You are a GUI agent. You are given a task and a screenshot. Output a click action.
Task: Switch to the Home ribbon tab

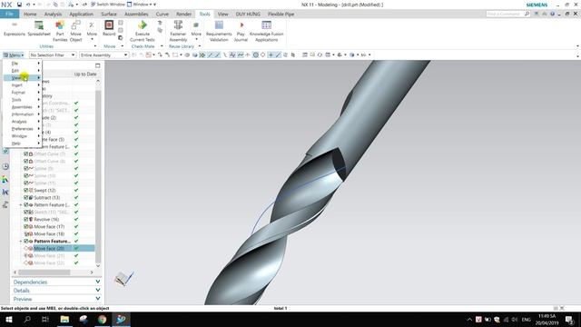coord(30,15)
